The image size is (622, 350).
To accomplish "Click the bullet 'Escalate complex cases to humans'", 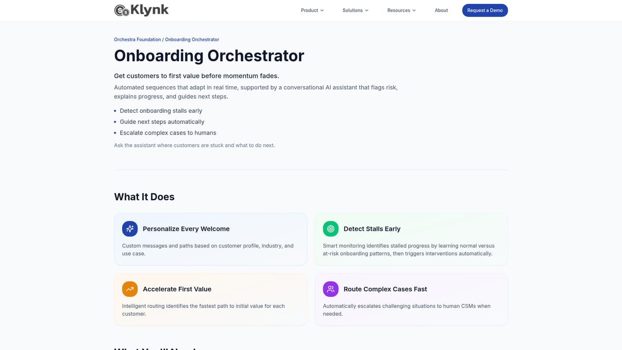I will (x=168, y=133).
